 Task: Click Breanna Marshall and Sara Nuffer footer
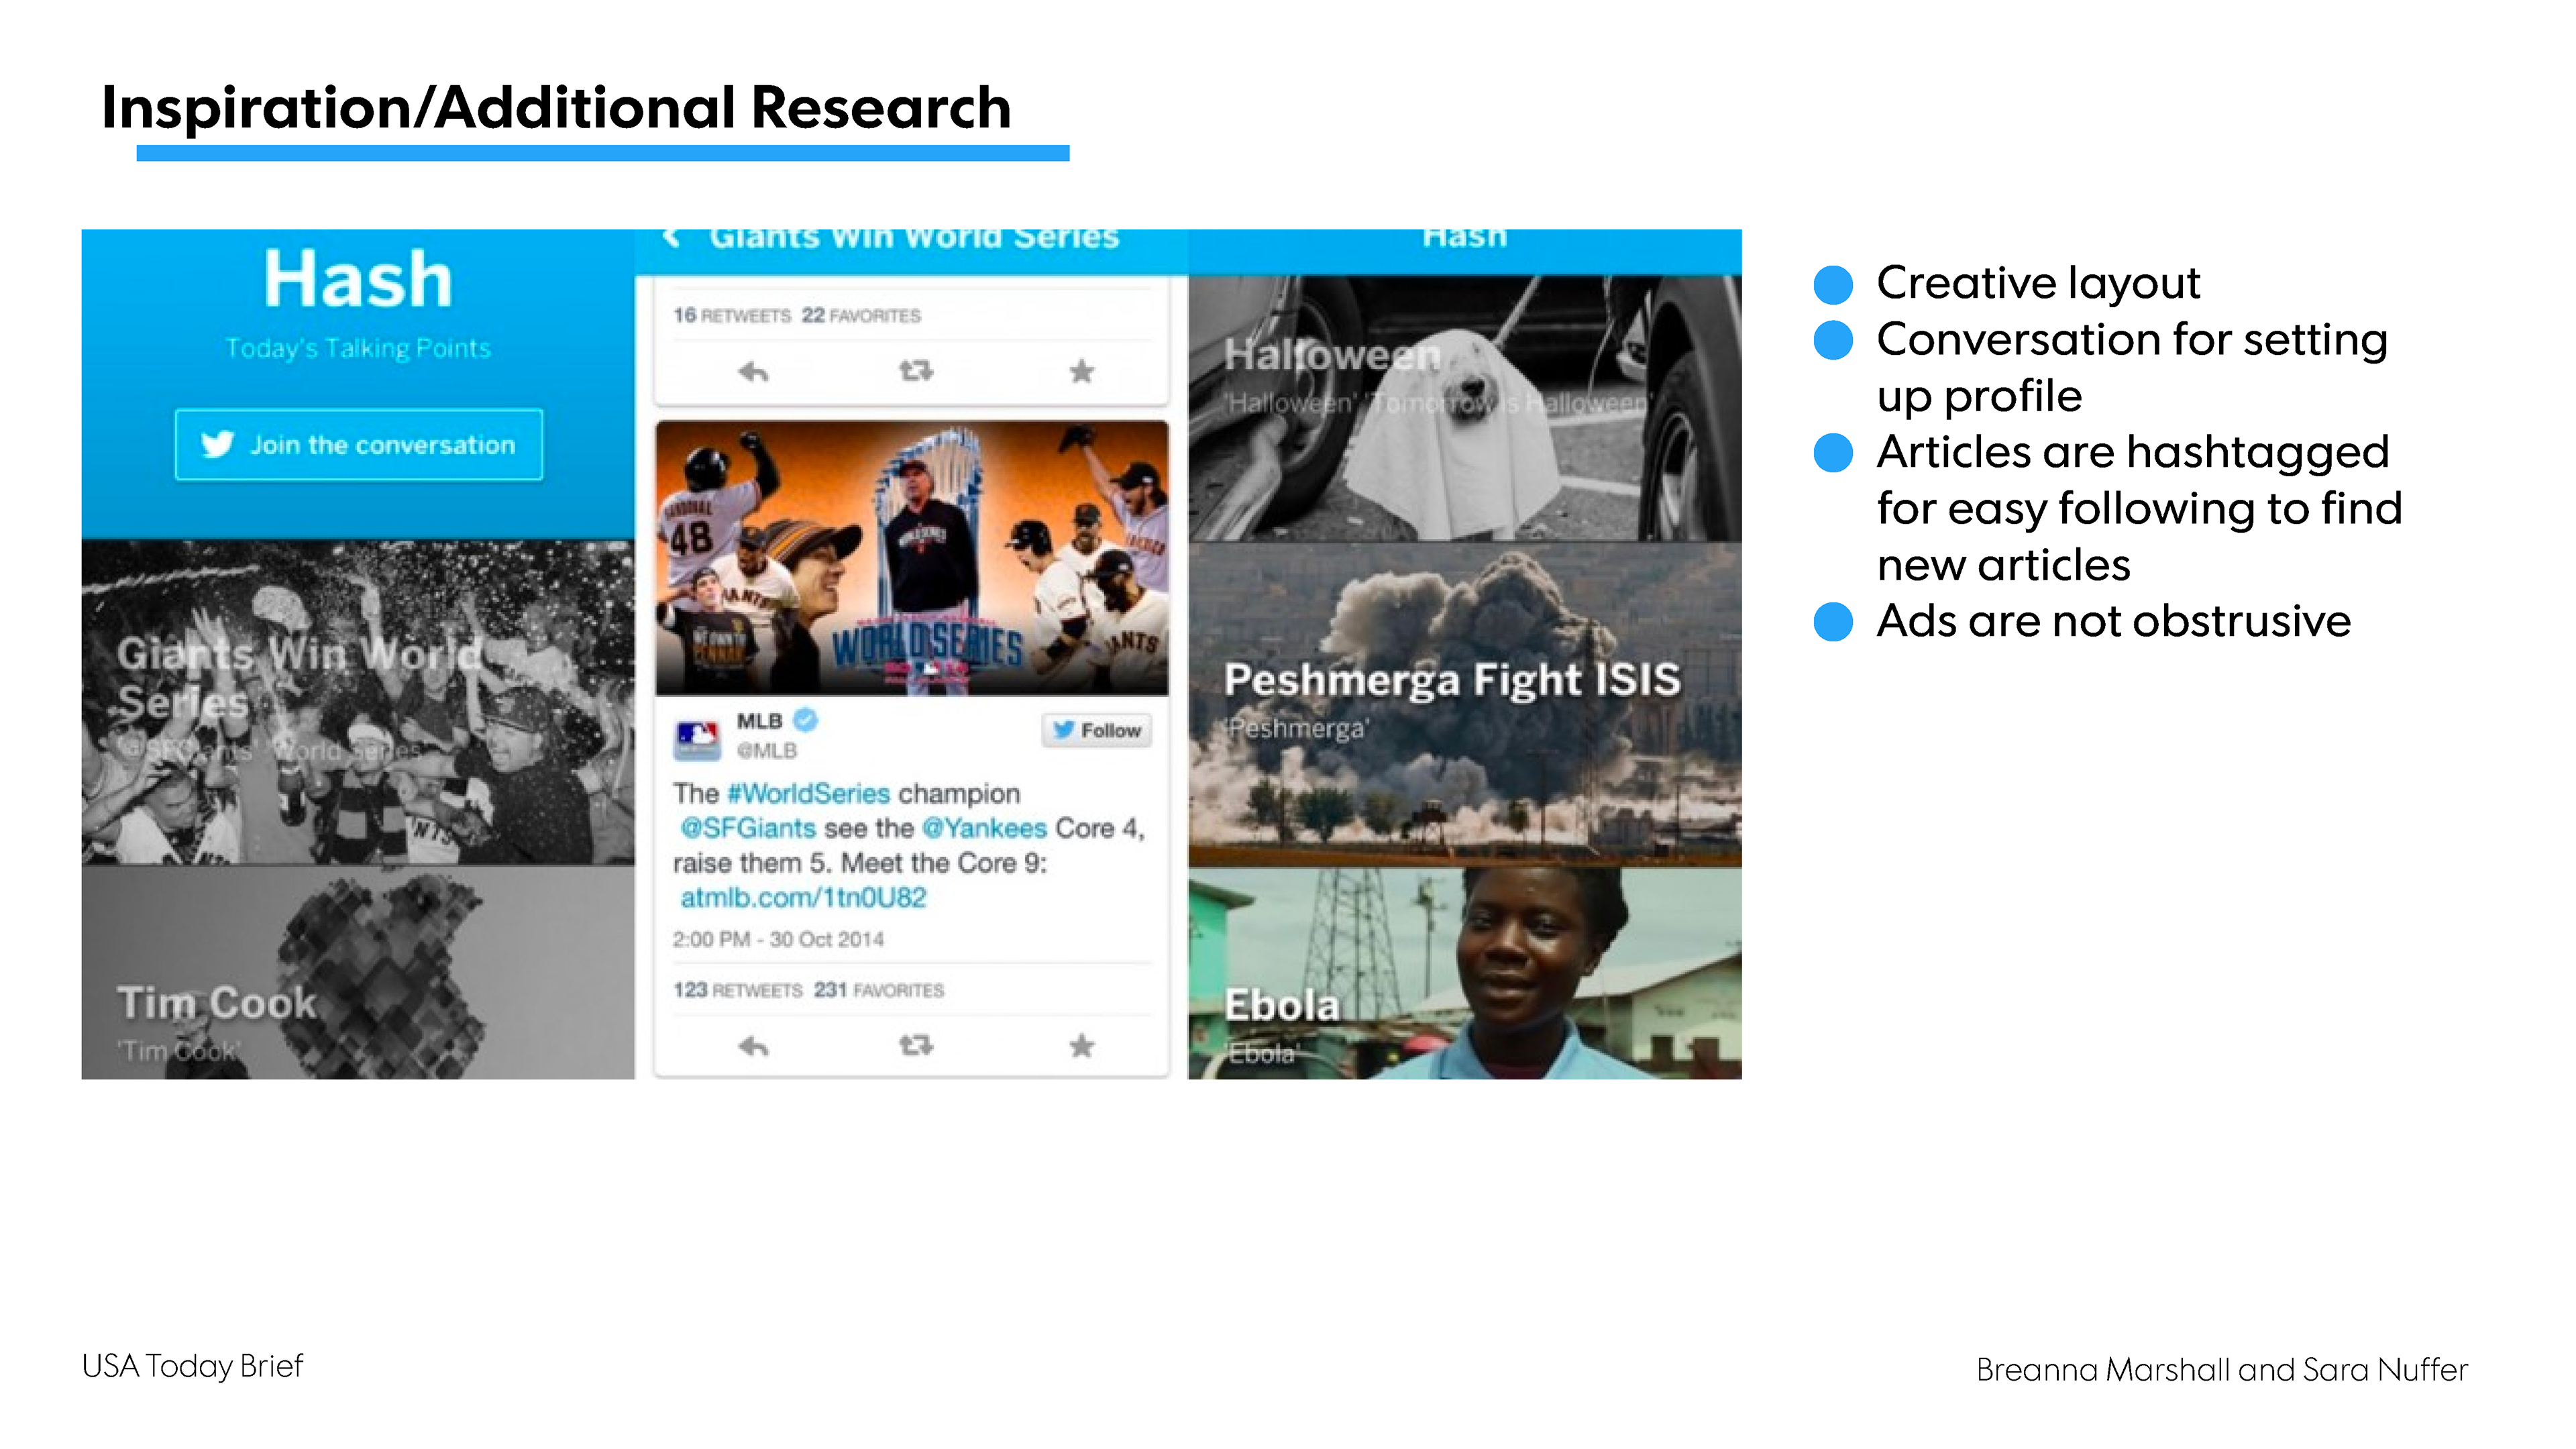click(2222, 1369)
